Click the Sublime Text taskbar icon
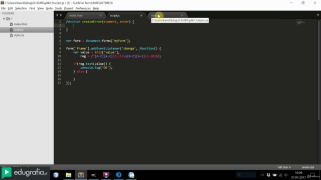Viewport: 321px width, 180px height. pyautogui.click(x=81, y=175)
